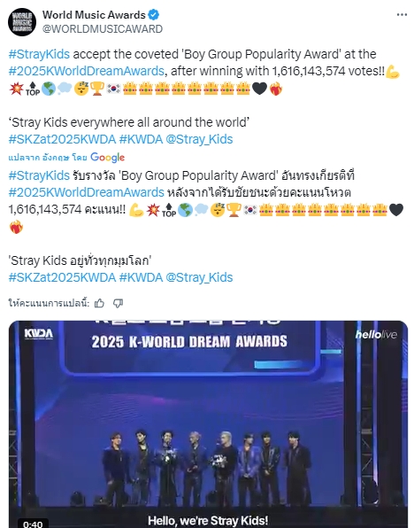Image resolution: width=414 pixels, height=528 pixels.
Task: Open the #2025KWorldDreamAwards hashtag in English text
Action: (x=86, y=71)
